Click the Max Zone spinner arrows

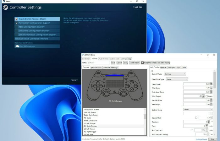pyautogui.click(x=211, y=88)
